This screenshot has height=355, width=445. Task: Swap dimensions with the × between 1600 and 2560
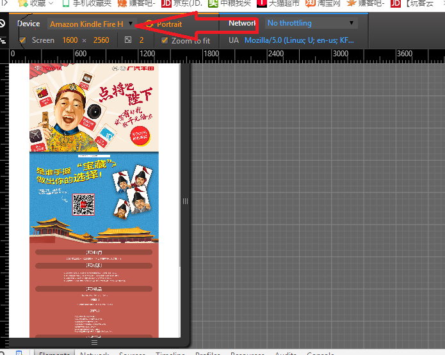(x=84, y=41)
